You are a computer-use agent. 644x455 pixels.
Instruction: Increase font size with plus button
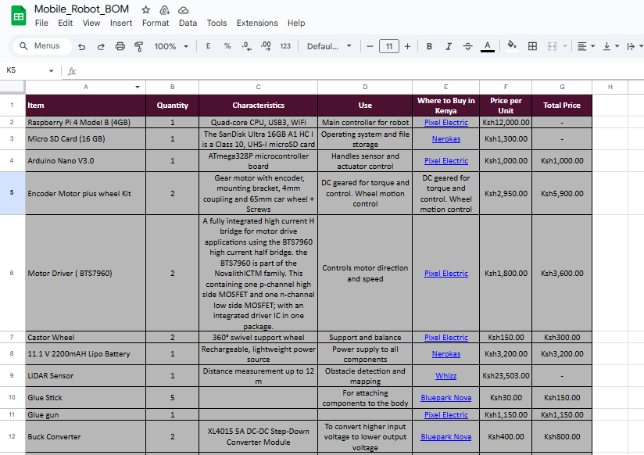[407, 46]
